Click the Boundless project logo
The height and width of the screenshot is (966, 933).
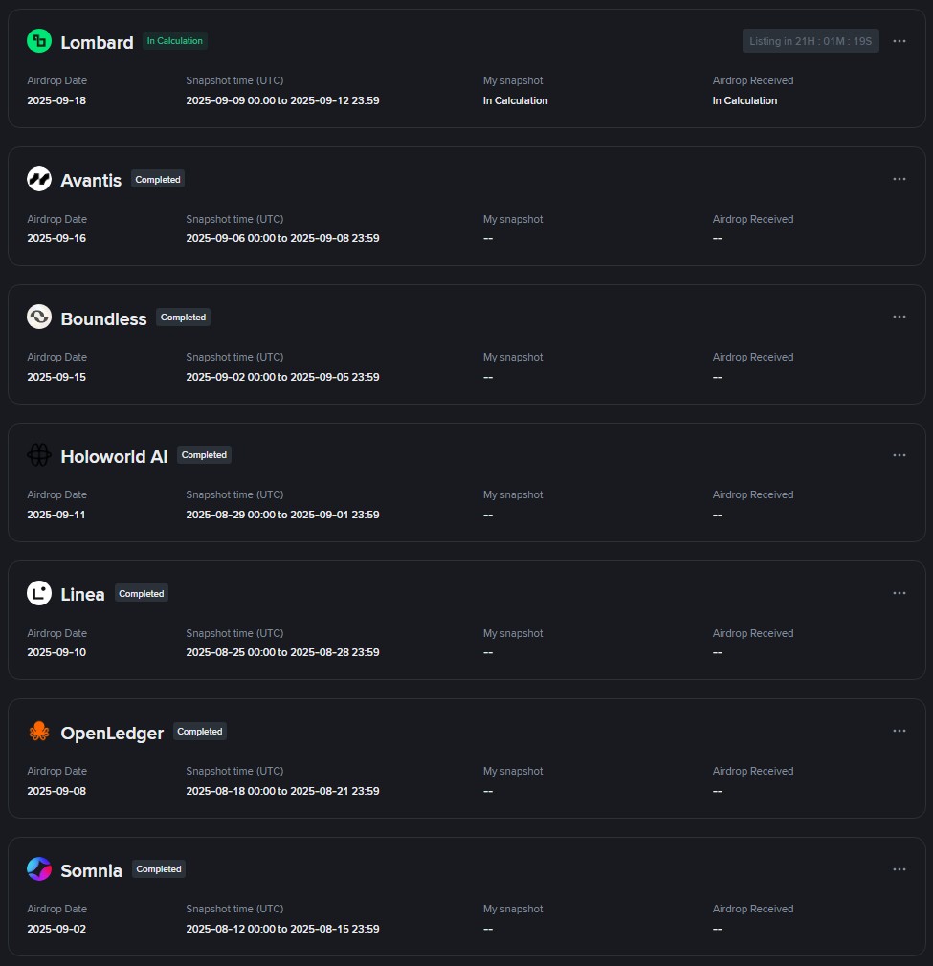pyautogui.click(x=39, y=318)
